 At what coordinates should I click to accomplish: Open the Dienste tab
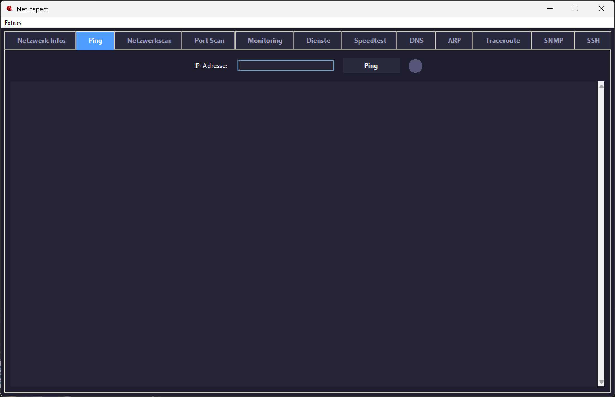(318, 41)
